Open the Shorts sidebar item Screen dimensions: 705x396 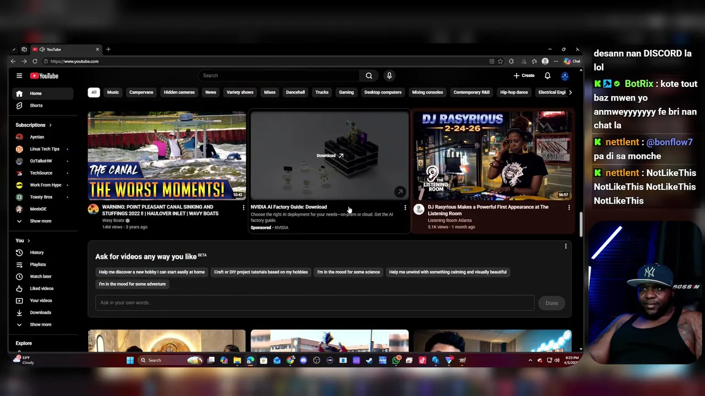42,106
